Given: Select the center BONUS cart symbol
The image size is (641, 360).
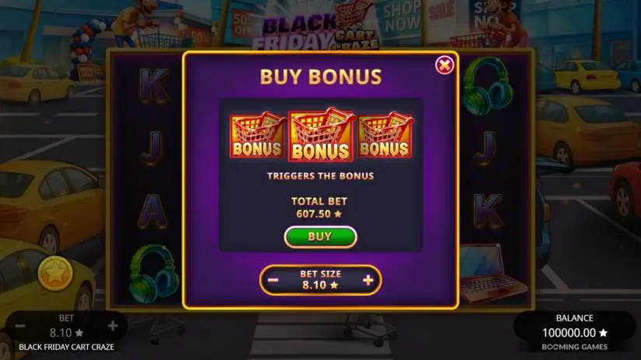Looking at the screenshot, I should [x=320, y=135].
